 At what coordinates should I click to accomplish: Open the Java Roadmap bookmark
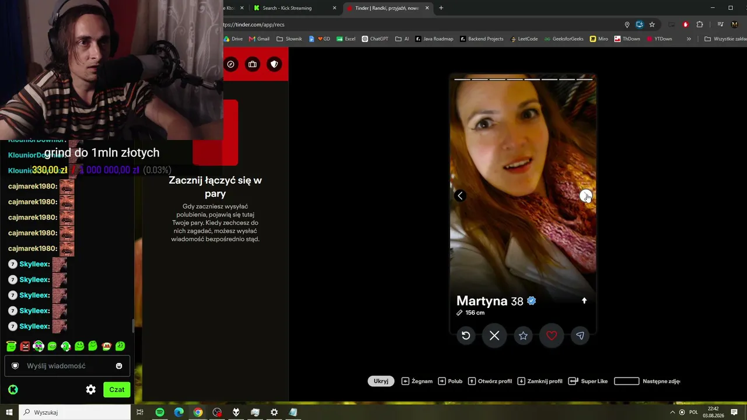(x=434, y=39)
